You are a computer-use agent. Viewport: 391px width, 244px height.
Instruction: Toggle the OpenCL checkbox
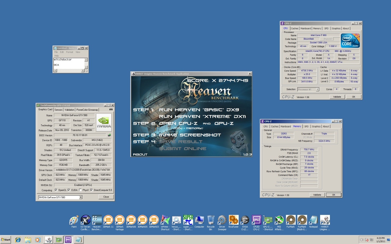click(x=56, y=190)
